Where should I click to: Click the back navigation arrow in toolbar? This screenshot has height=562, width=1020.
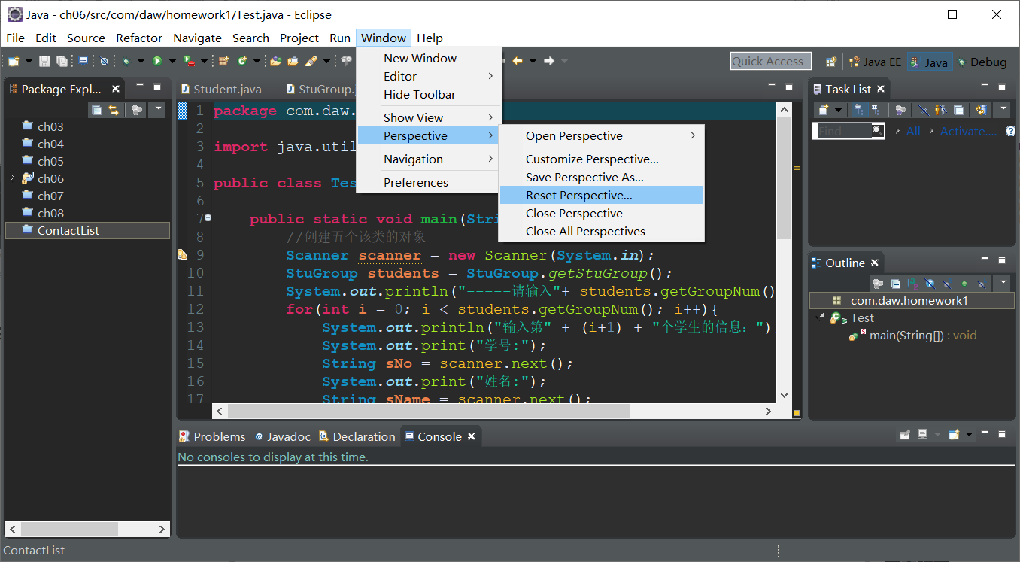click(x=518, y=61)
